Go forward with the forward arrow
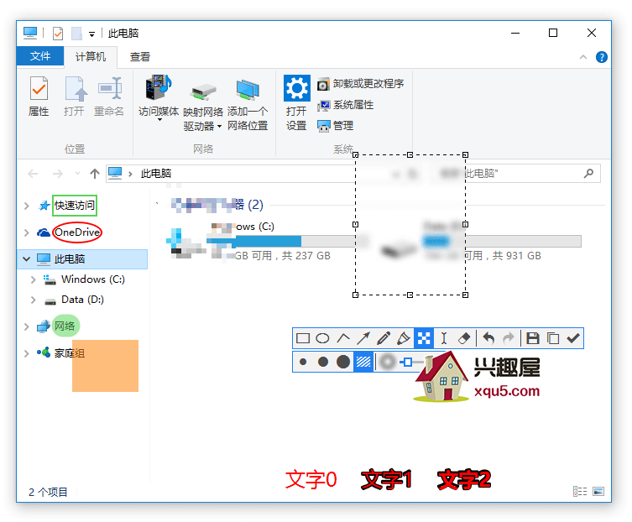The height and width of the screenshot is (522, 632). pos(58,174)
